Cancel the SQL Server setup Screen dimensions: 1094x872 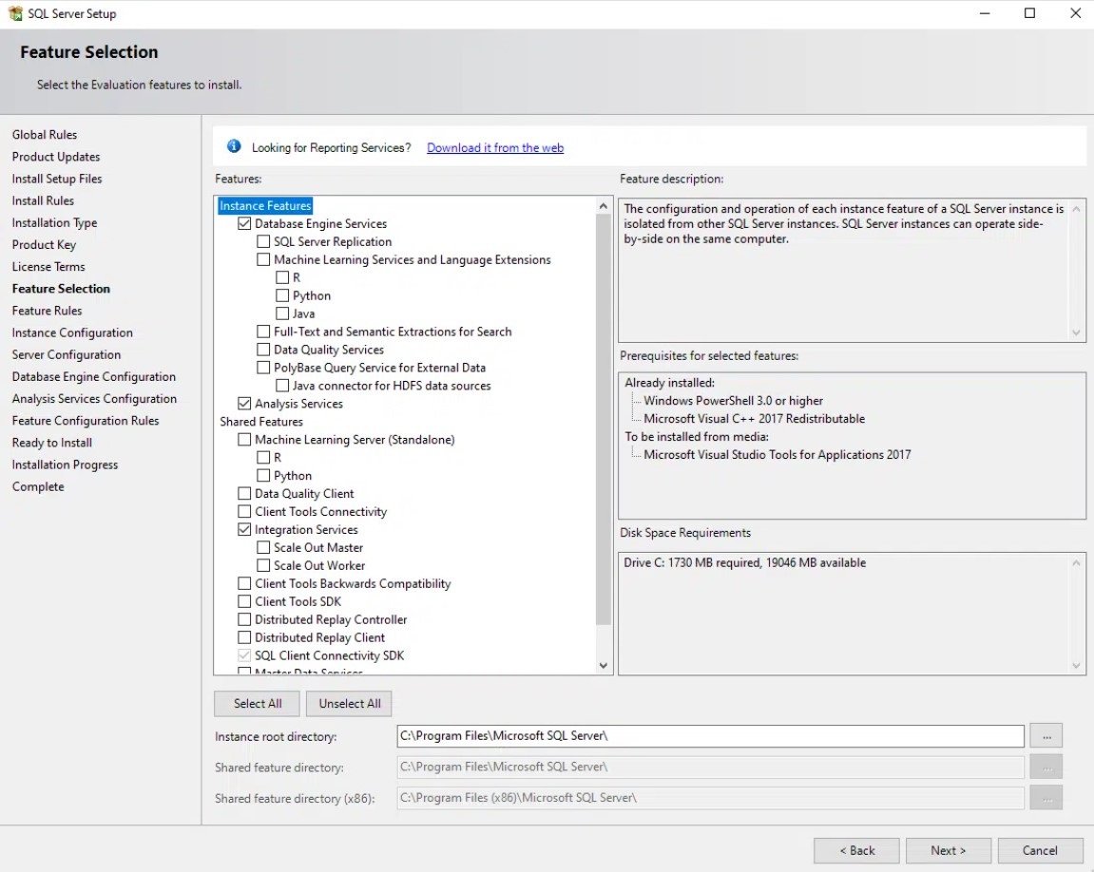click(x=1040, y=850)
